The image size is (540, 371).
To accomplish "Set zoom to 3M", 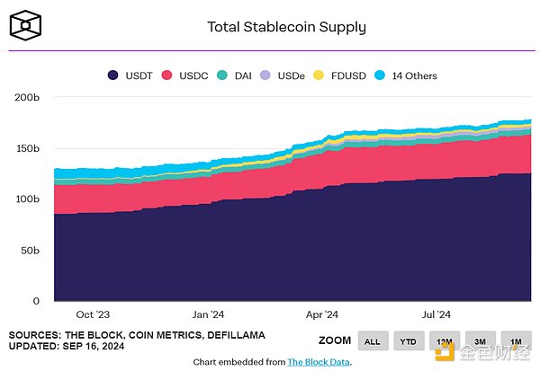I will pos(480,340).
